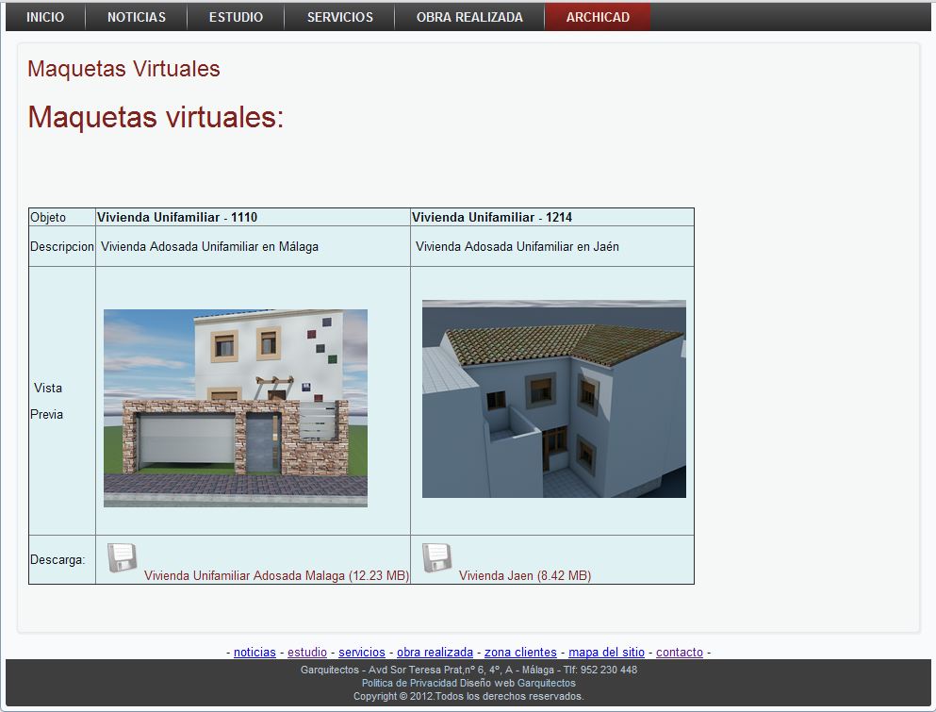Open zona clientes in the footer
This screenshot has height=712, width=936.
(x=520, y=652)
